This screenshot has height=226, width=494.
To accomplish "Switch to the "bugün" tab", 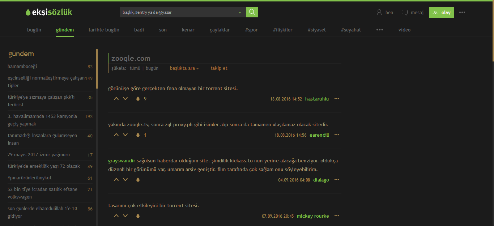I will (x=34, y=30).
